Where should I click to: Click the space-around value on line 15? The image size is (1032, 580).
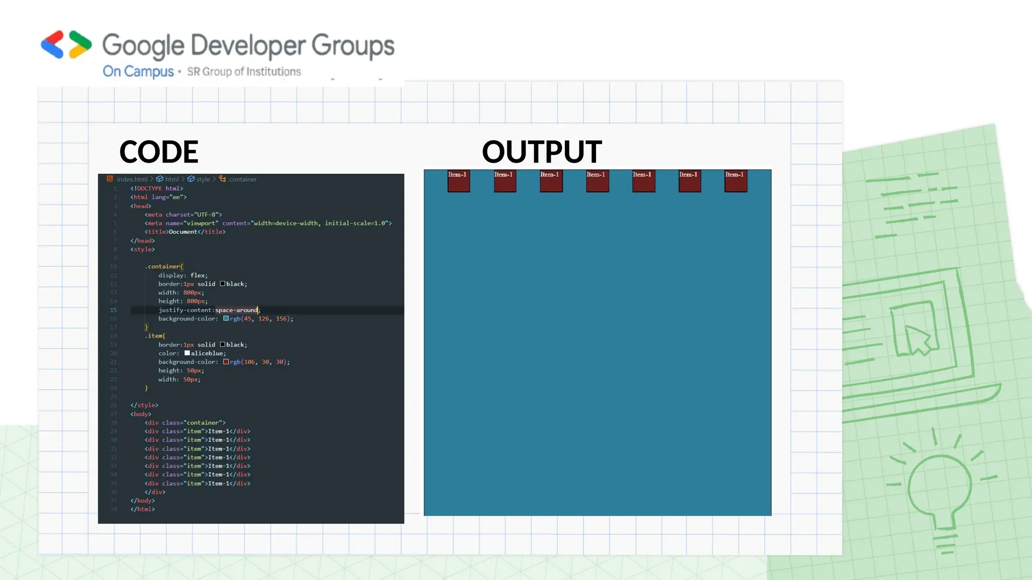click(236, 310)
